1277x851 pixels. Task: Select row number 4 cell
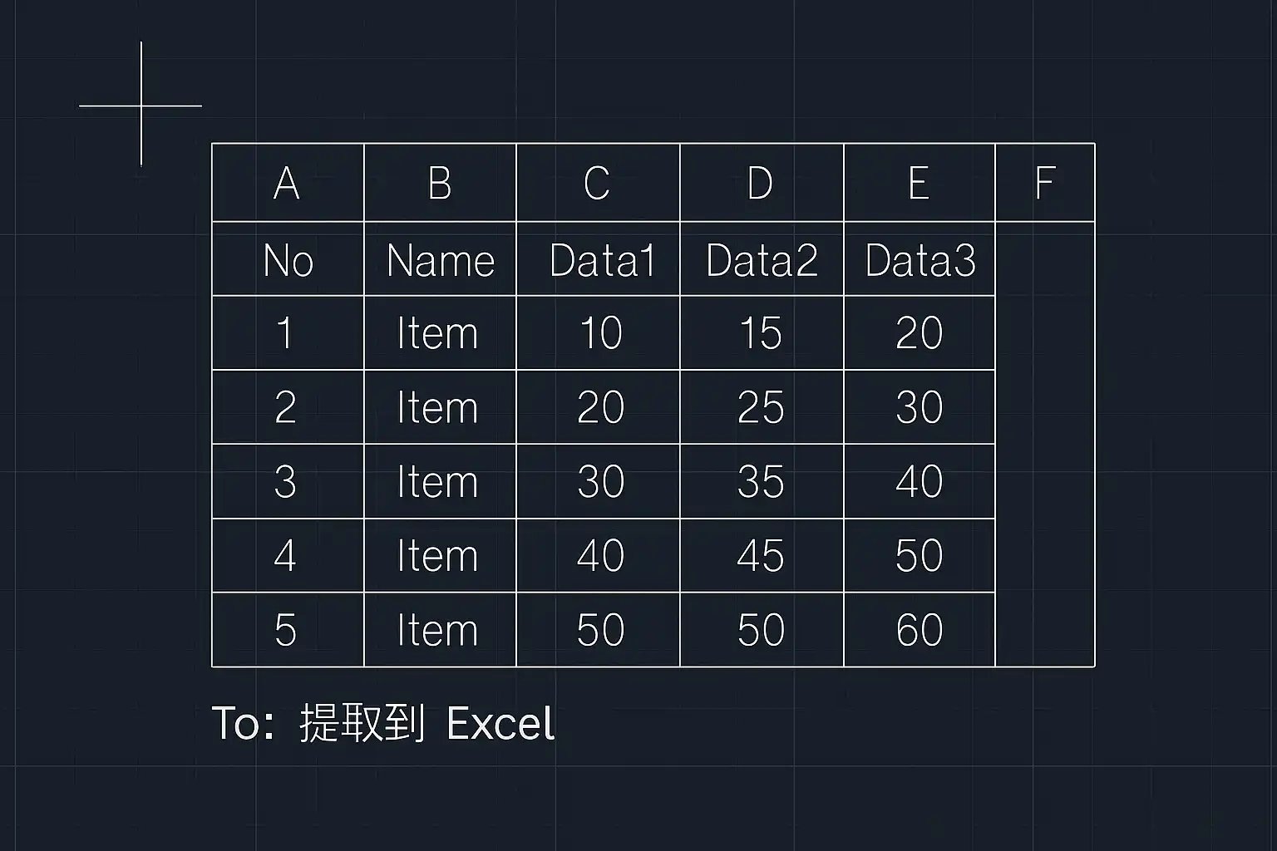[x=288, y=555]
